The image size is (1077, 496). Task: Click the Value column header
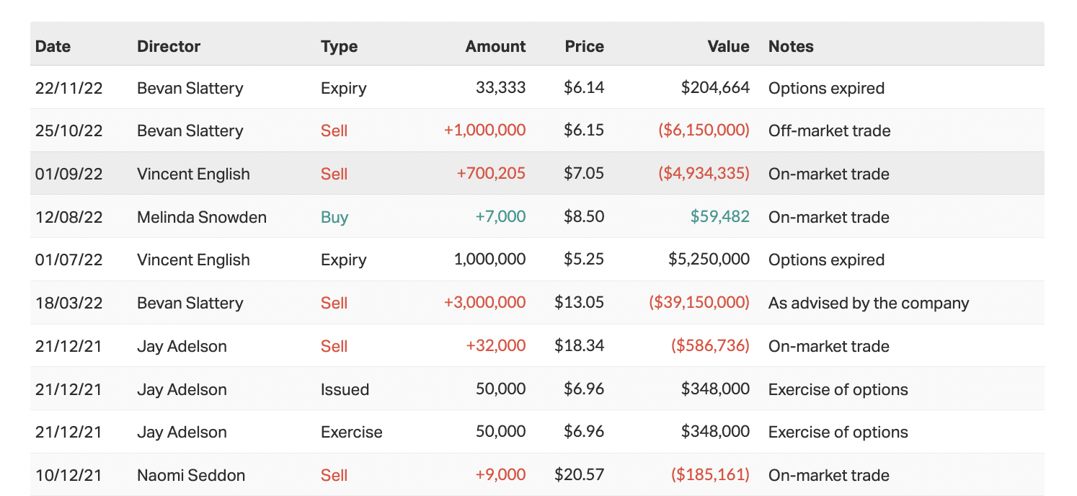728,46
